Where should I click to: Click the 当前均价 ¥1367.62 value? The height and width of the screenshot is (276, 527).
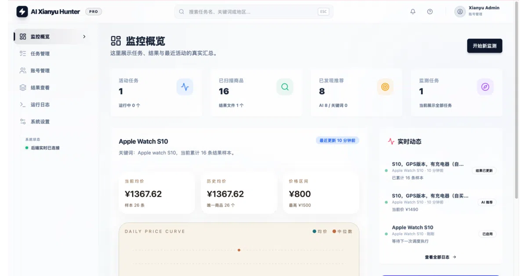[x=143, y=194]
